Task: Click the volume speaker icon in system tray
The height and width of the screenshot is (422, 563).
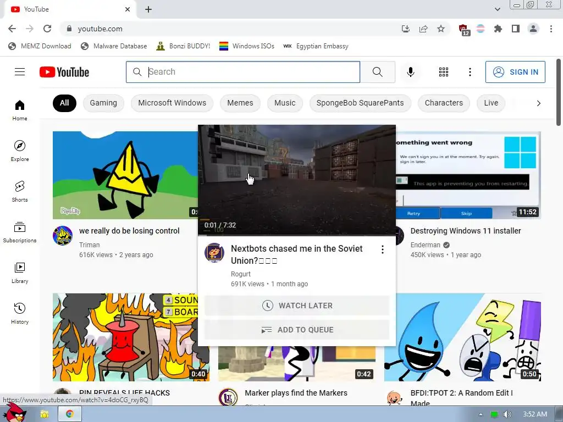Action: (x=507, y=414)
